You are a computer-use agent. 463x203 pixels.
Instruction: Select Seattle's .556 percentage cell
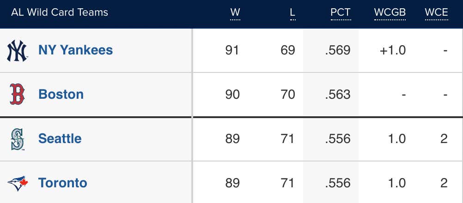(337, 139)
